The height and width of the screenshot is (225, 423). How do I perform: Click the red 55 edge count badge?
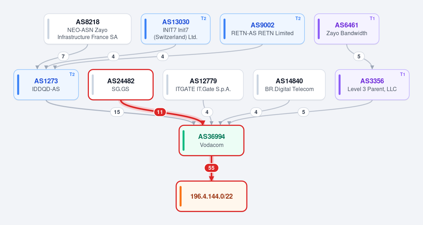tap(211, 168)
